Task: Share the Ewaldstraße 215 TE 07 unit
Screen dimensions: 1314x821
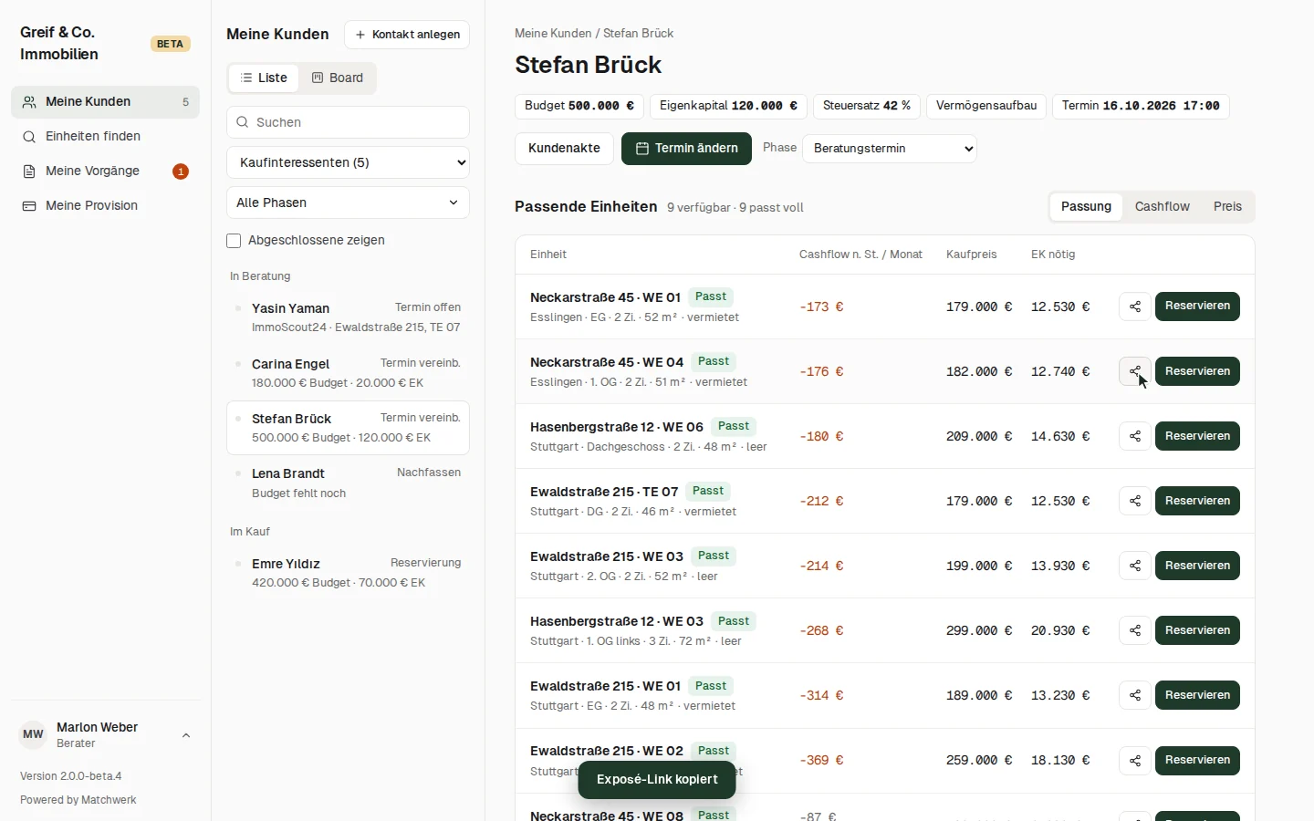Action: pos(1135,501)
